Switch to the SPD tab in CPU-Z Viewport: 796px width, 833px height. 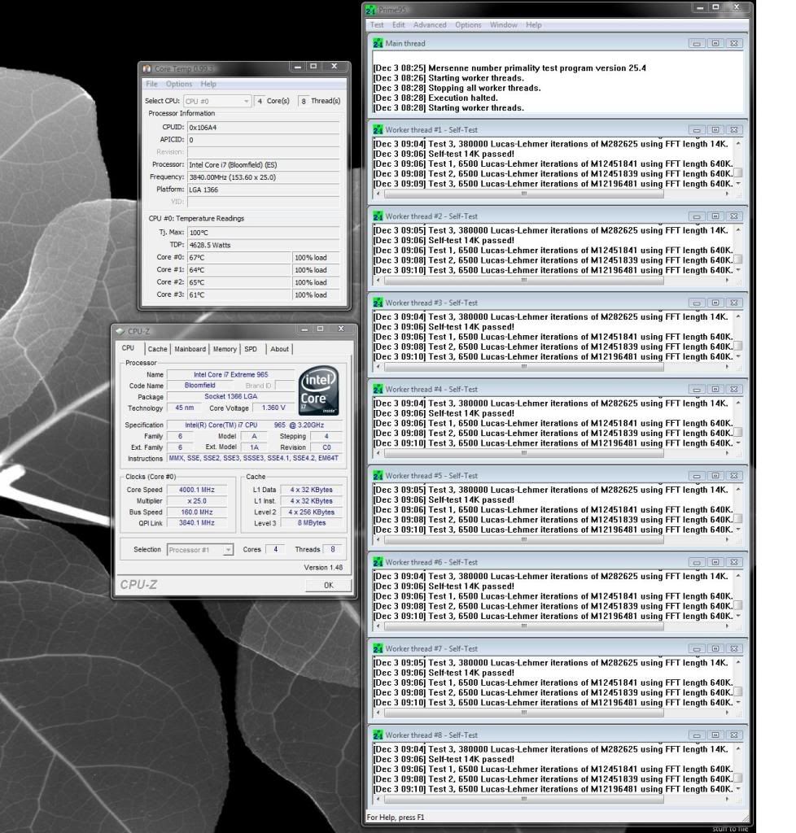point(251,349)
